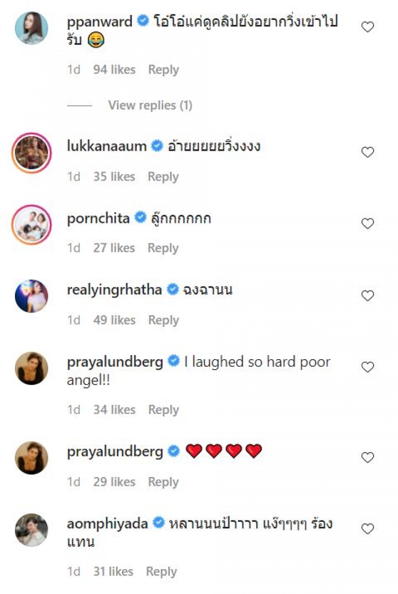The height and width of the screenshot is (594, 398).
Task: Open the realyingrhatha username link
Action: click(x=114, y=290)
